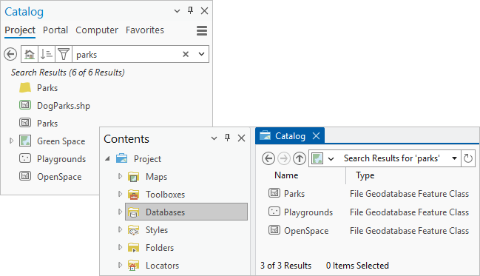This screenshot has height=276, width=480.
Task: Select the Parks polygon feature class in Catalog pane
Action: [x=25, y=123]
